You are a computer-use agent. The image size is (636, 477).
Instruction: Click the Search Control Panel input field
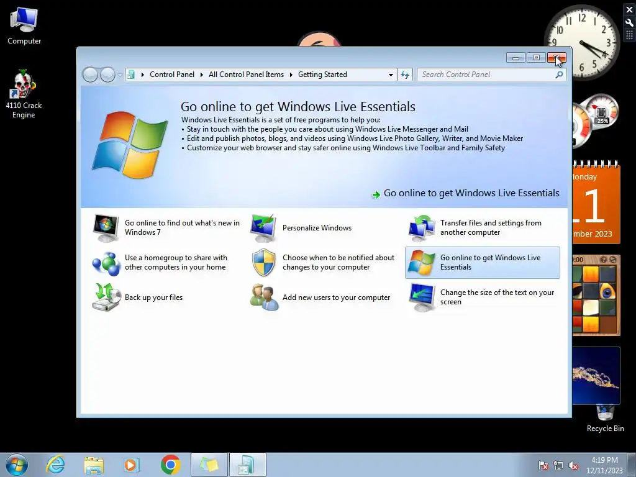coord(487,75)
